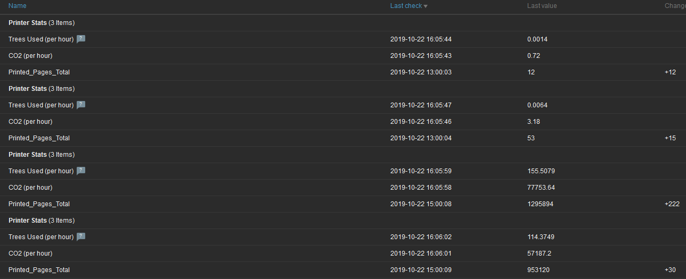Click the sort arrow beside Last check
This screenshot has width=686, height=279.
426,6
